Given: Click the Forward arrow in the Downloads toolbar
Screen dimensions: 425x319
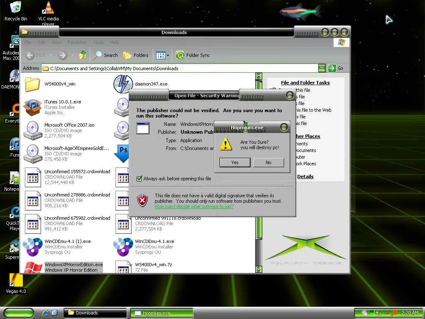Looking at the screenshot, I should click(x=63, y=55).
